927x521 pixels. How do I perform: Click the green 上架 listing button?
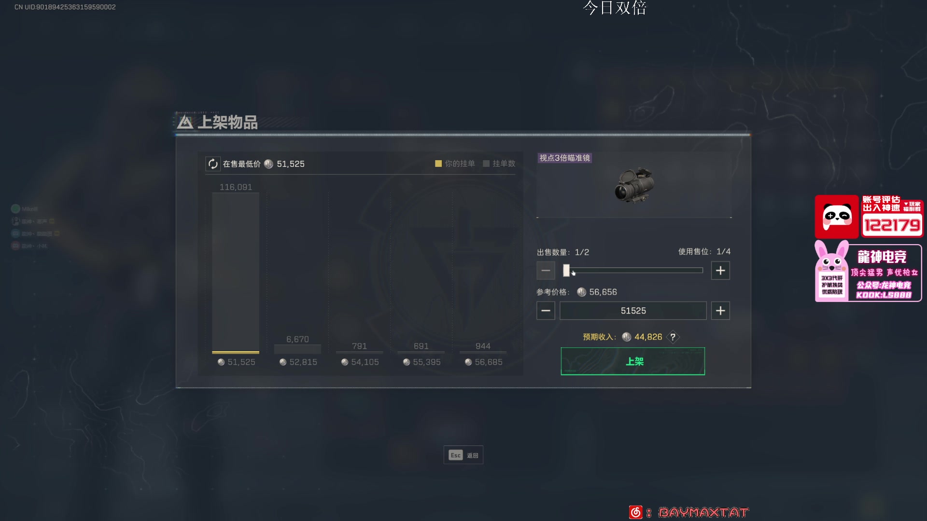[633, 361]
